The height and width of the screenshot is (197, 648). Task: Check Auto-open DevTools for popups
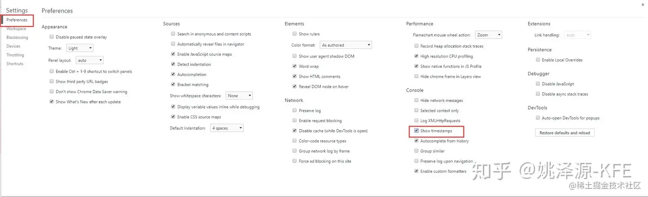click(538, 118)
